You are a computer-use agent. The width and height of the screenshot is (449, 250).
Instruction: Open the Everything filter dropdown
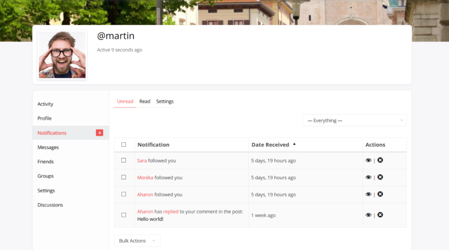[354, 121]
